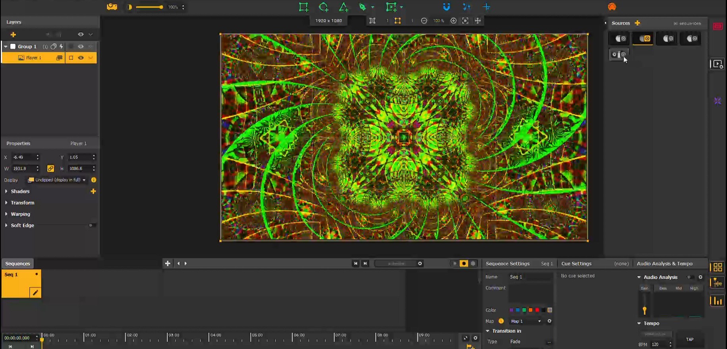
Task: Select the red sequence color swatch
Action: tap(537, 310)
